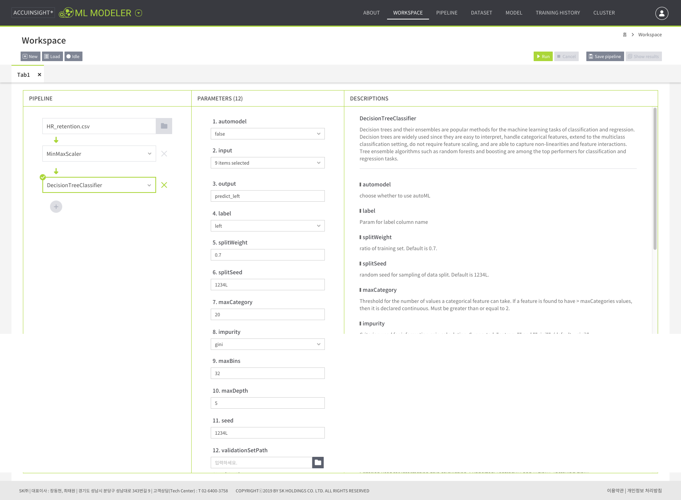Browse for HR_retention.csv dataset folder icon
The height and width of the screenshot is (500, 681).
pos(164,126)
